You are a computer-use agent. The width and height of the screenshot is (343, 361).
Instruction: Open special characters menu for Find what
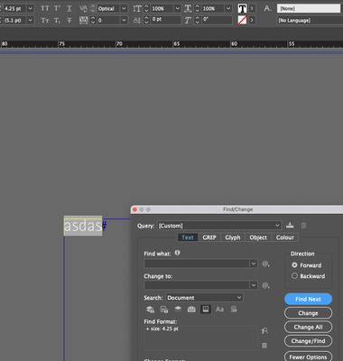(265, 264)
